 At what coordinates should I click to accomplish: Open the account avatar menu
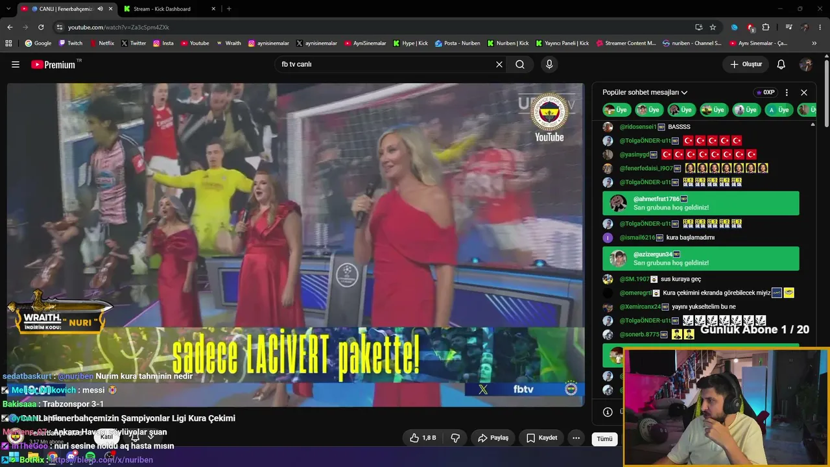pyautogui.click(x=806, y=64)
